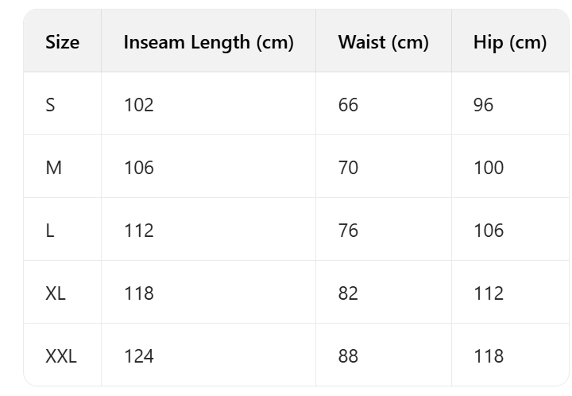This screenshot has height=396, width=572.
Task: Select the M size cell
Action: (x=53, y=168)
